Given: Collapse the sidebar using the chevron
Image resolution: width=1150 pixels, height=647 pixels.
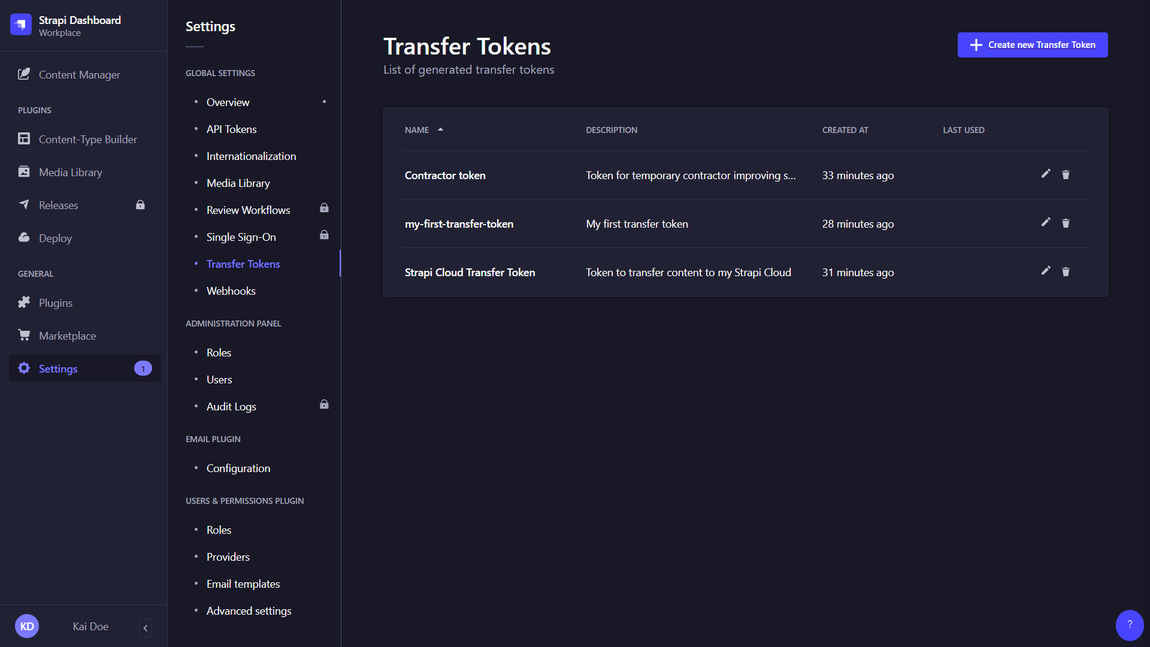Looking at the screenshot, I should tap(145, 628).
